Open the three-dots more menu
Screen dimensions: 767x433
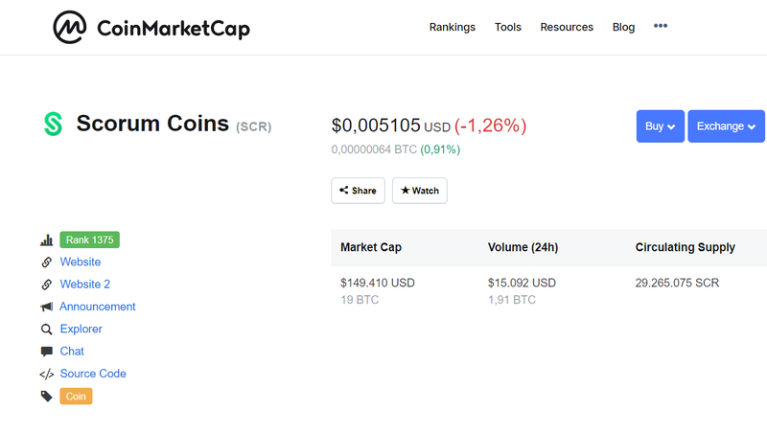(661, 26)
